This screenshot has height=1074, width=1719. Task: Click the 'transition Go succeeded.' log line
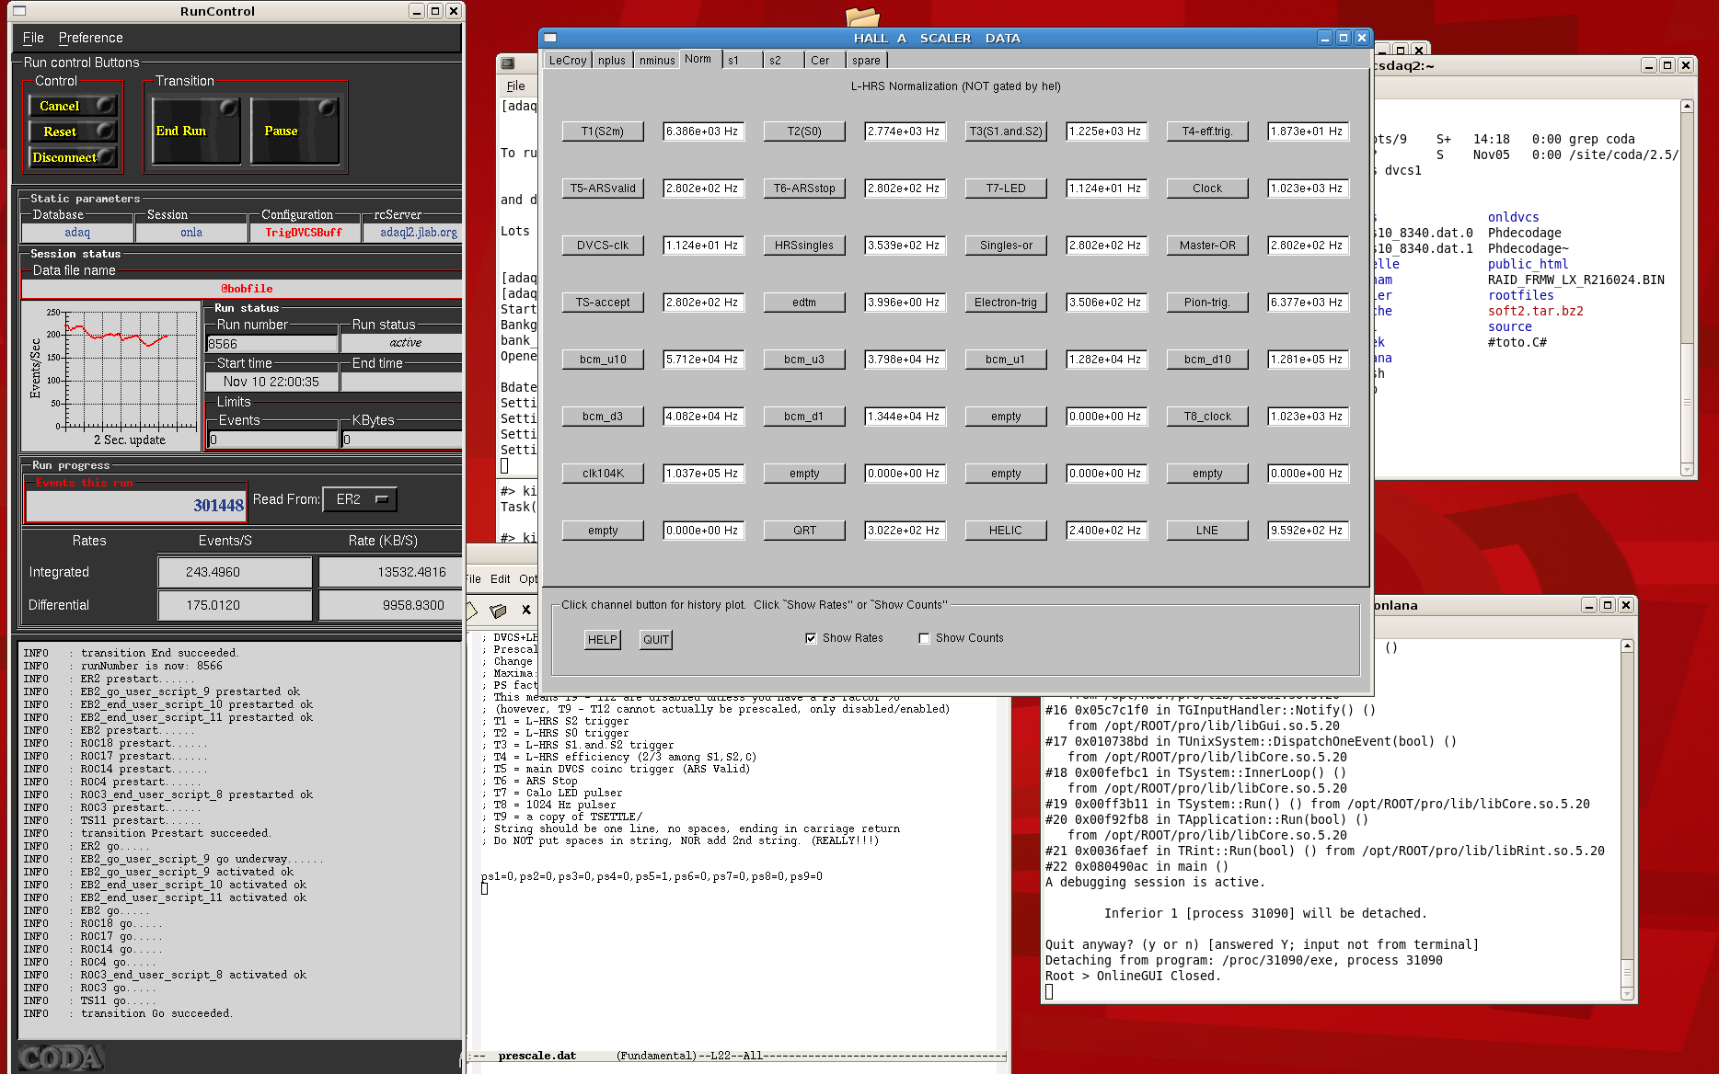click(157, 1013)
